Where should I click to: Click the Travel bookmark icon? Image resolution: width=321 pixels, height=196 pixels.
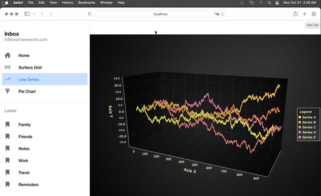pos(7,172)
